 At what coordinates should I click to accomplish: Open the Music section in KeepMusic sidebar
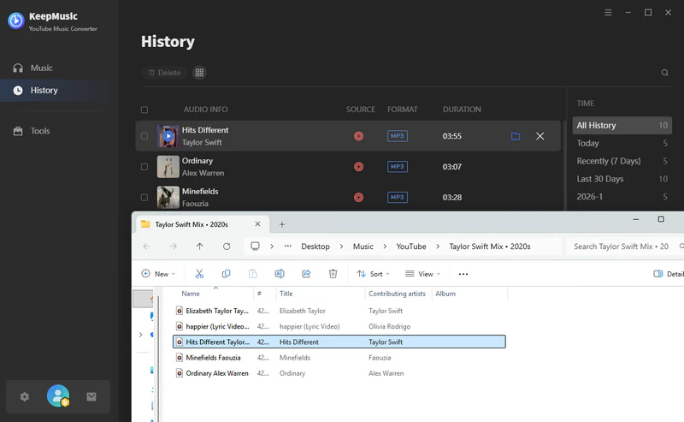(x=32, y=68)
